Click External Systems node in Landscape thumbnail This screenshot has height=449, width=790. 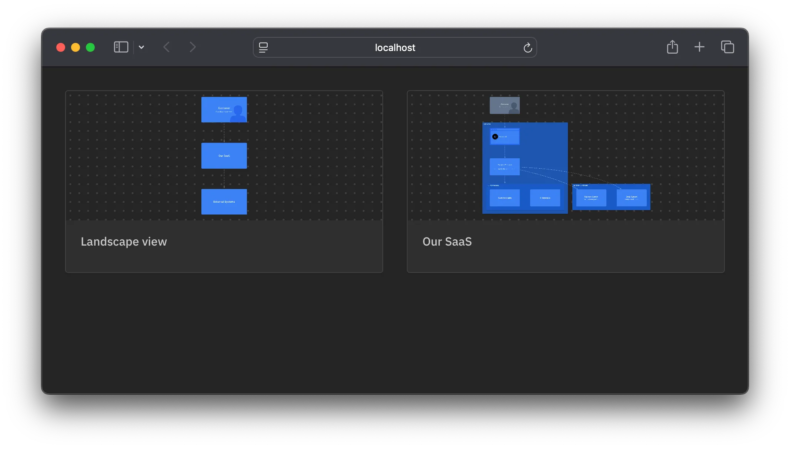224,202
